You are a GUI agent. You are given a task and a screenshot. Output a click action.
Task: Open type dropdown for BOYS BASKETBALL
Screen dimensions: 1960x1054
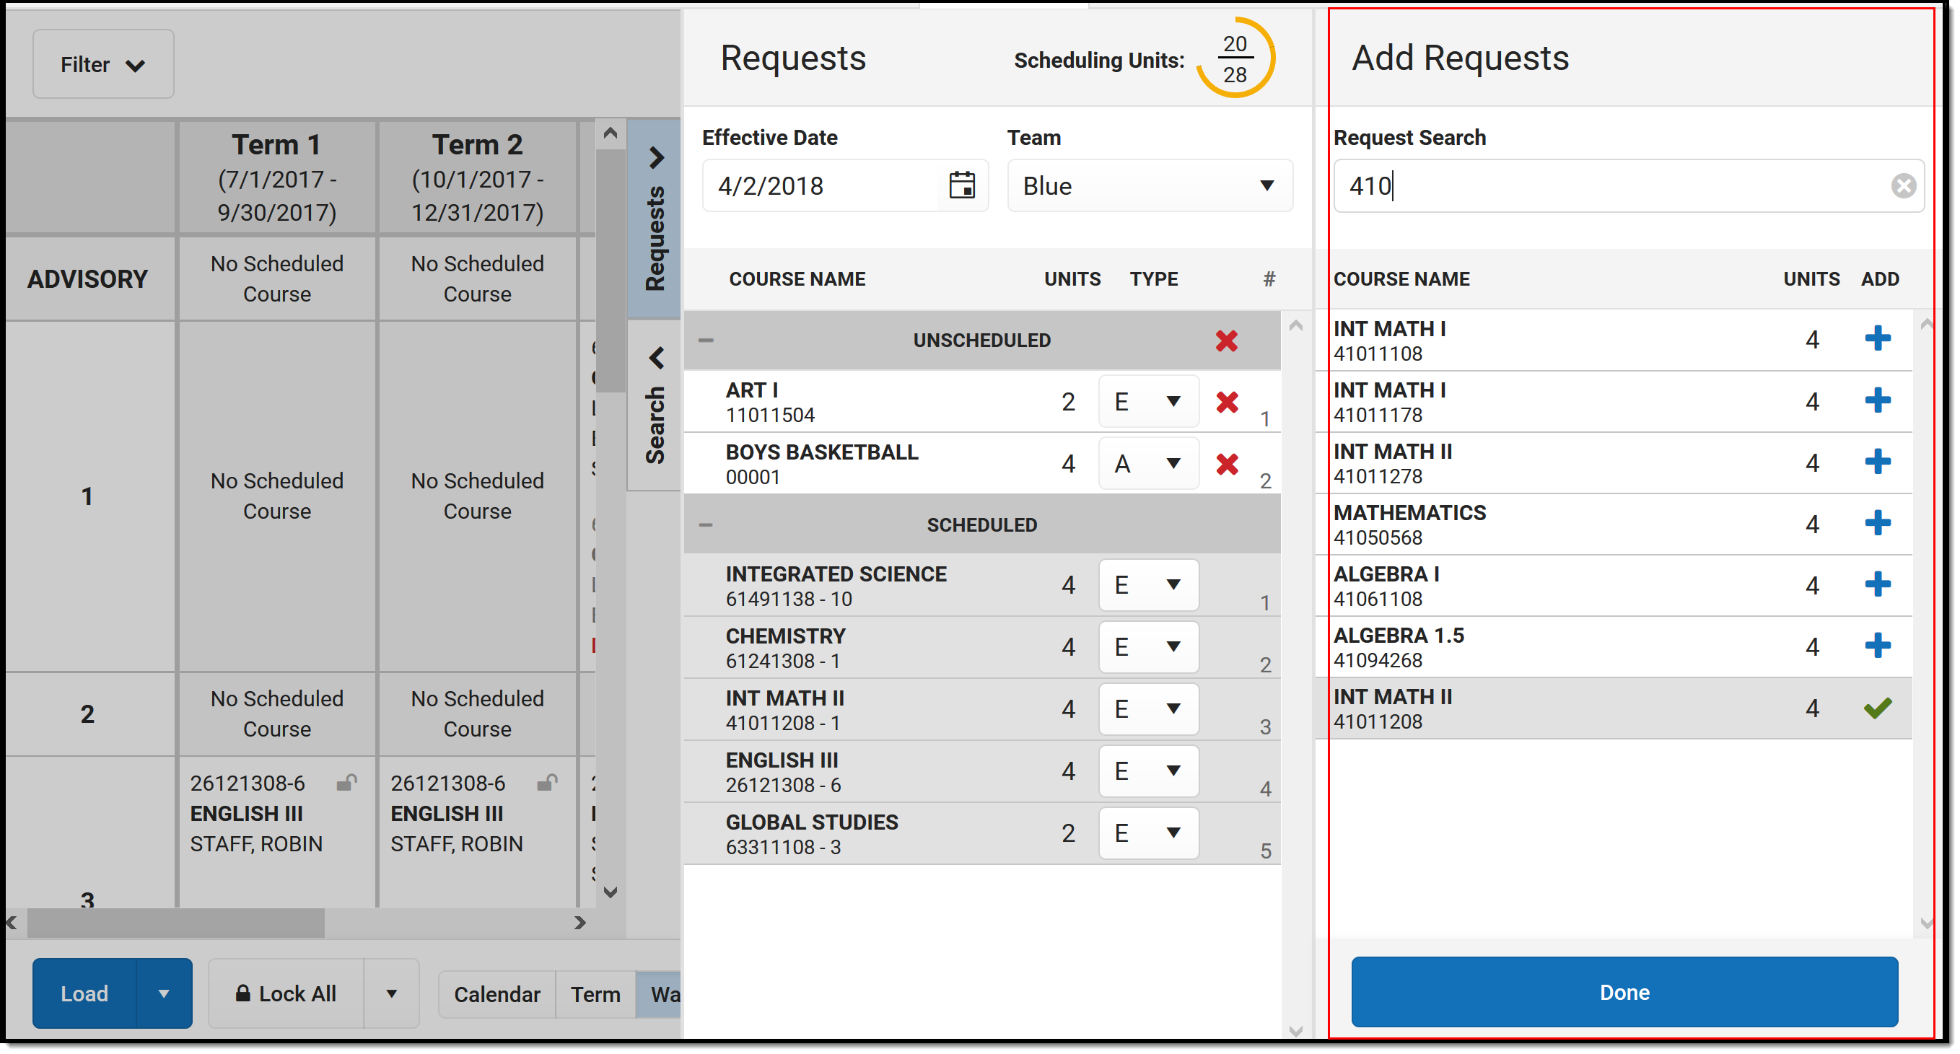click(1148, 464)
